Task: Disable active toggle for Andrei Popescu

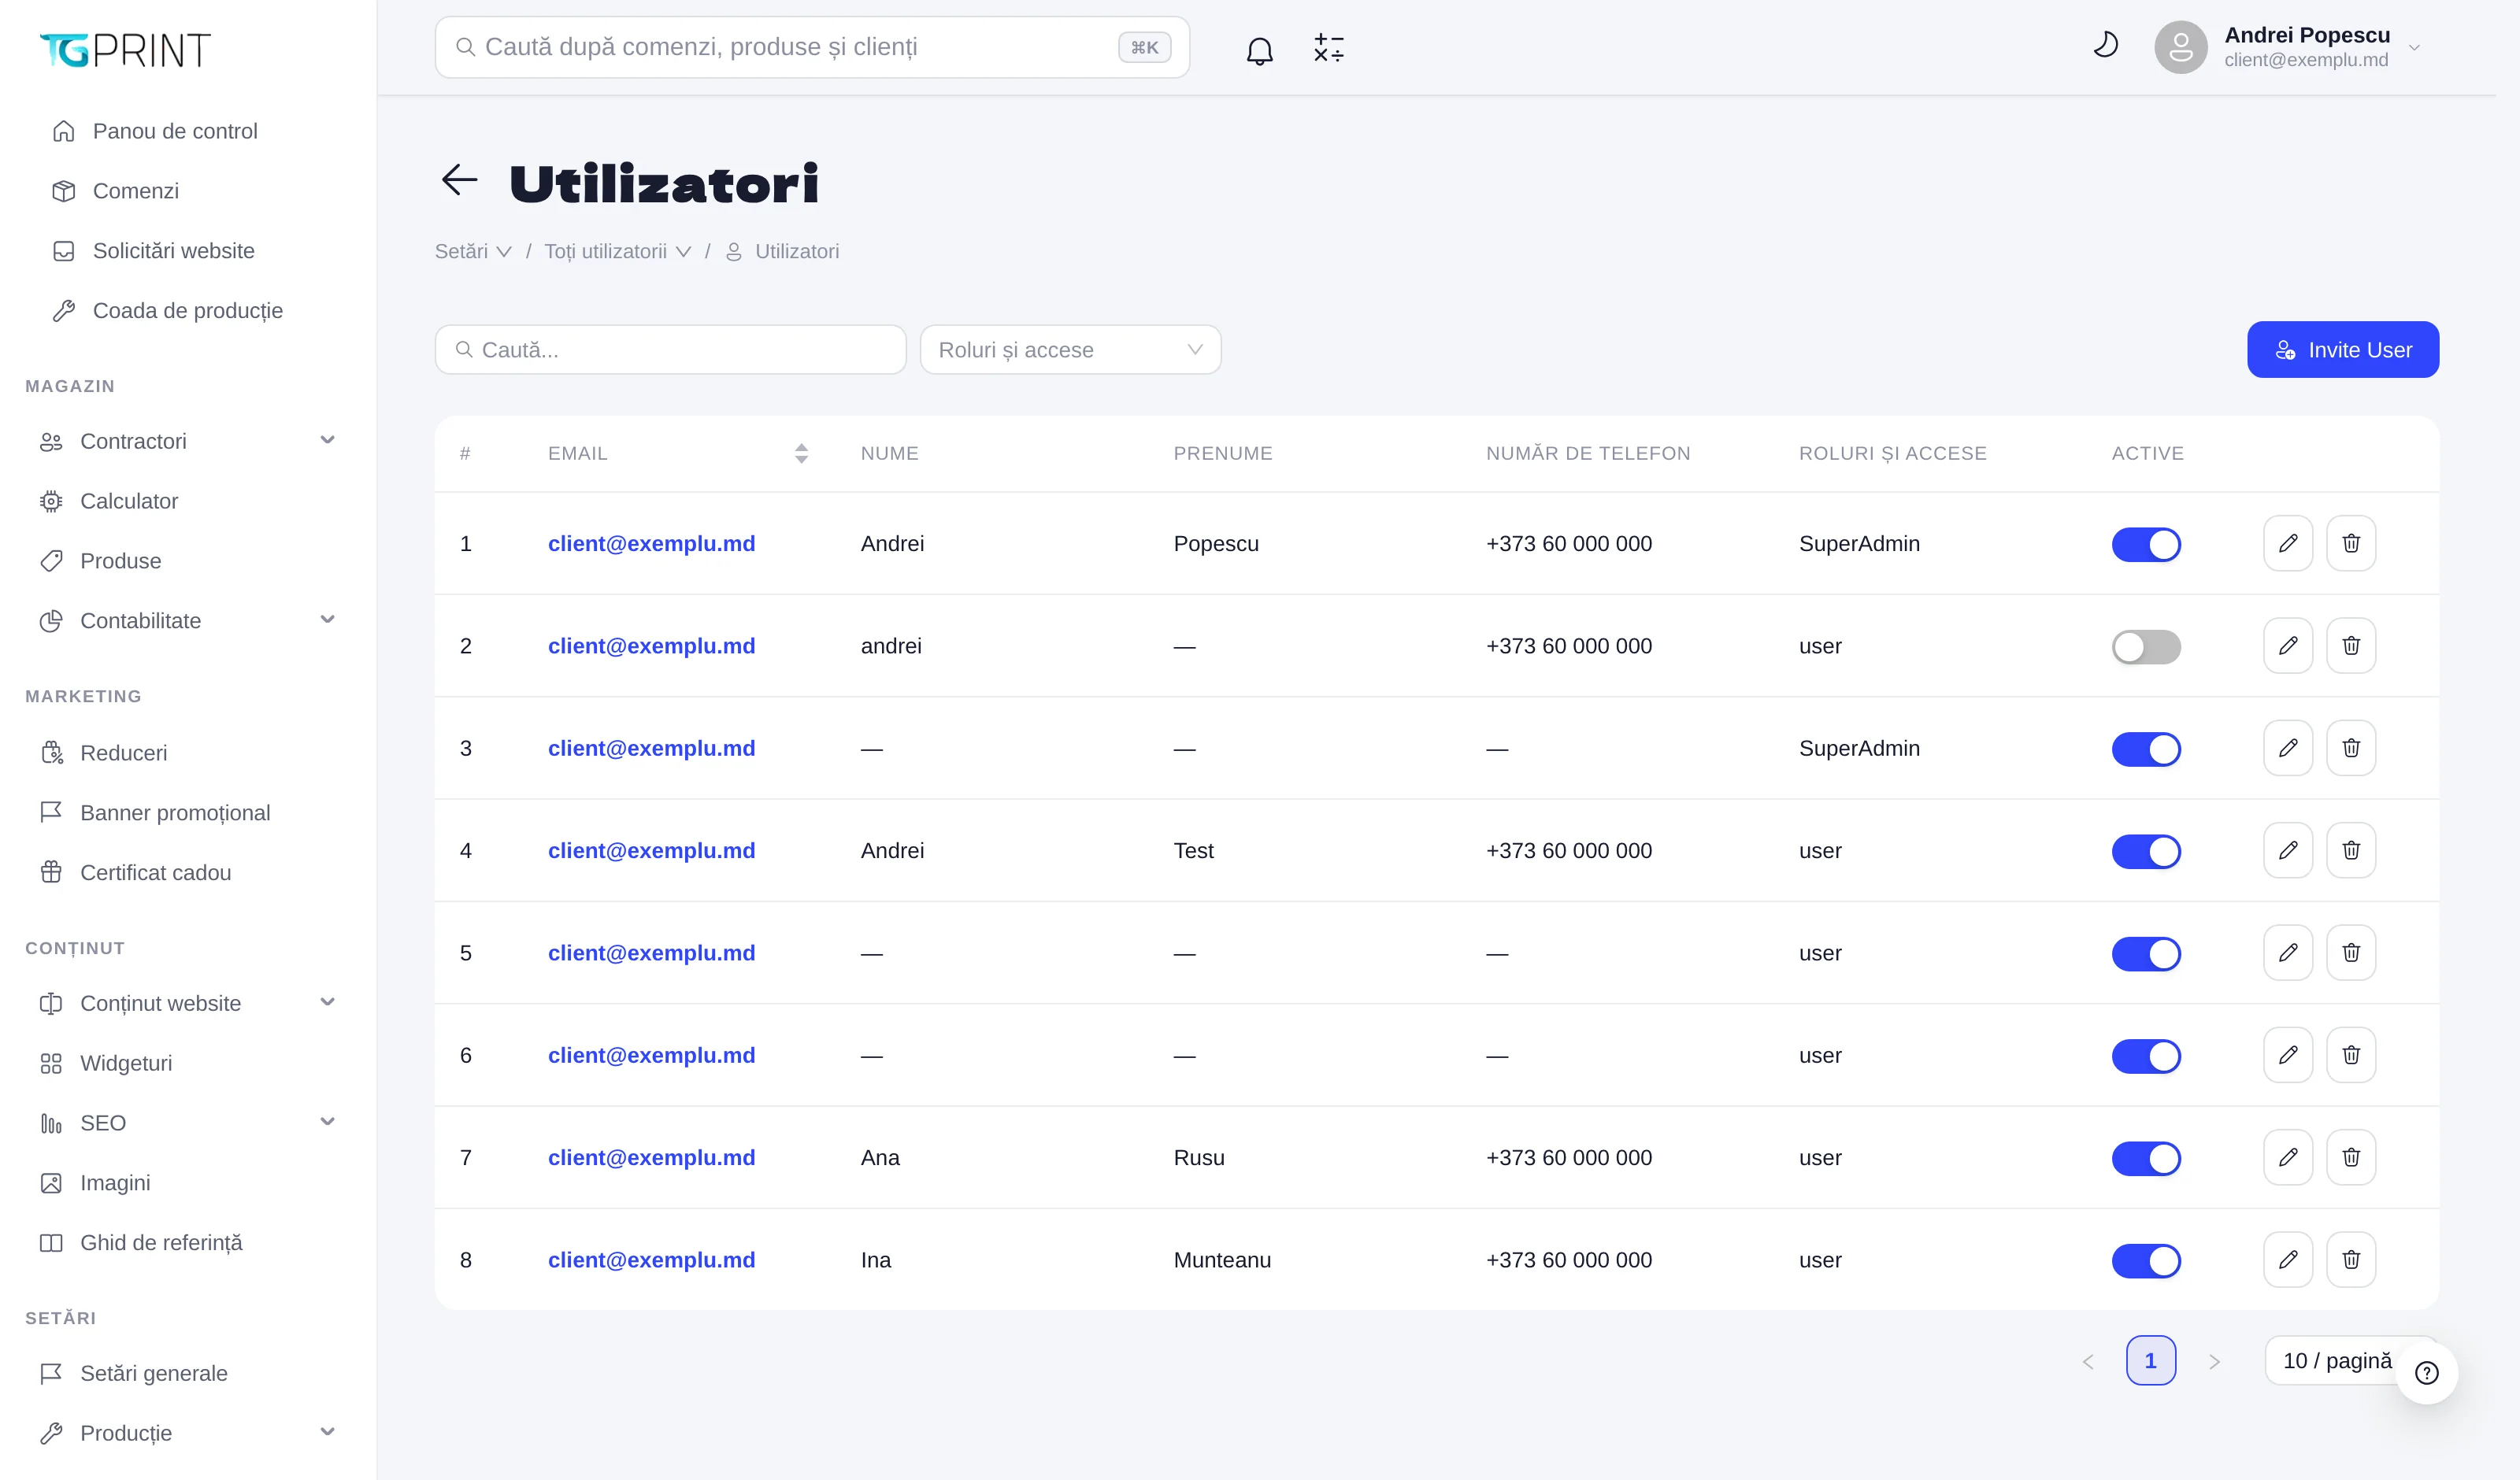Action: tap(2146, 544)
